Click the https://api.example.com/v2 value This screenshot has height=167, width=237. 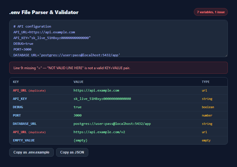coord(99,132)
